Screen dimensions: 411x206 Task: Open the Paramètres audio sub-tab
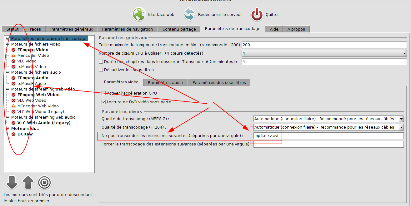click(x=165, y=83)
